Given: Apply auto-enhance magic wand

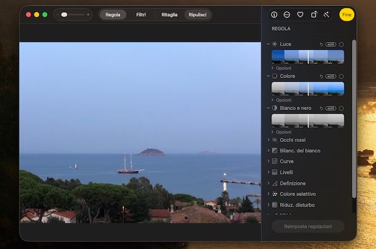Looking at the screenshot, I should tap(326, 15).
